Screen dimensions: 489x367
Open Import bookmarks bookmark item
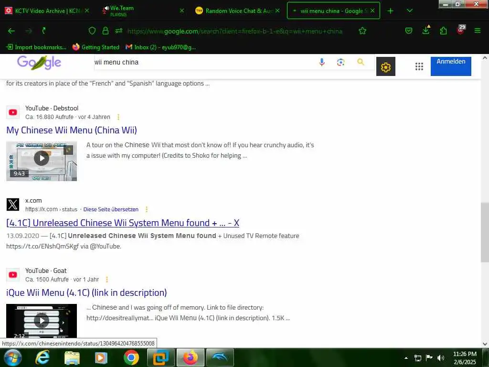coord(36,47)
